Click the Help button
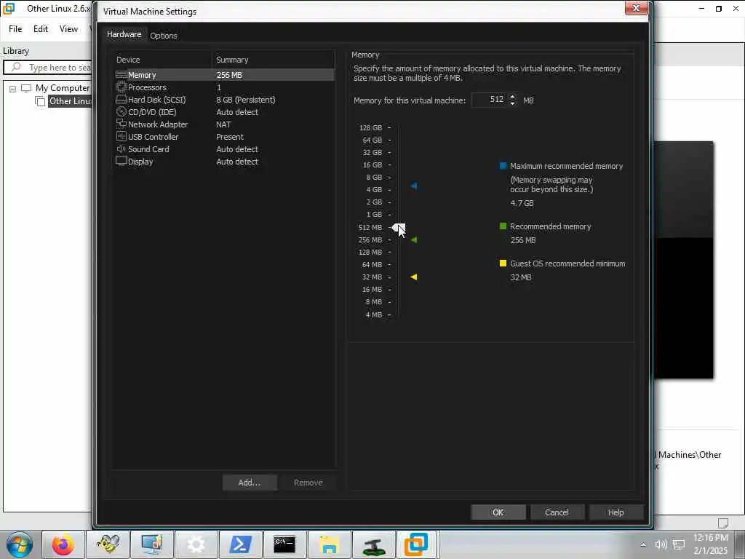 pyautogui.click(x=615, y=512)
